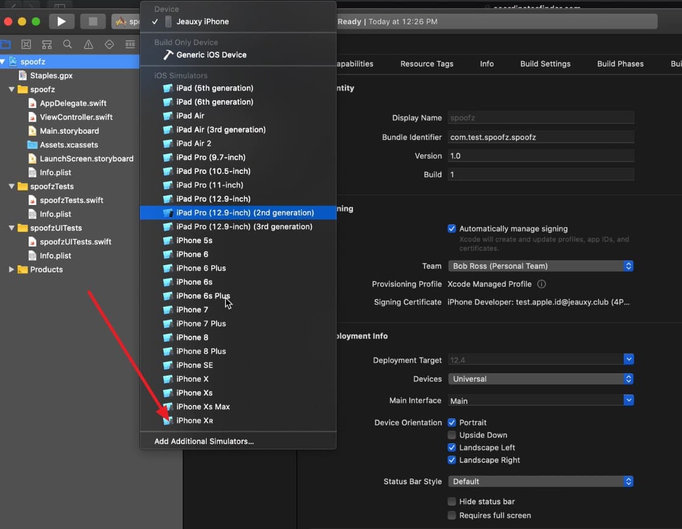Select Staples.gpx file
This screenshot has width=682, height=529.
coord(51,75)
